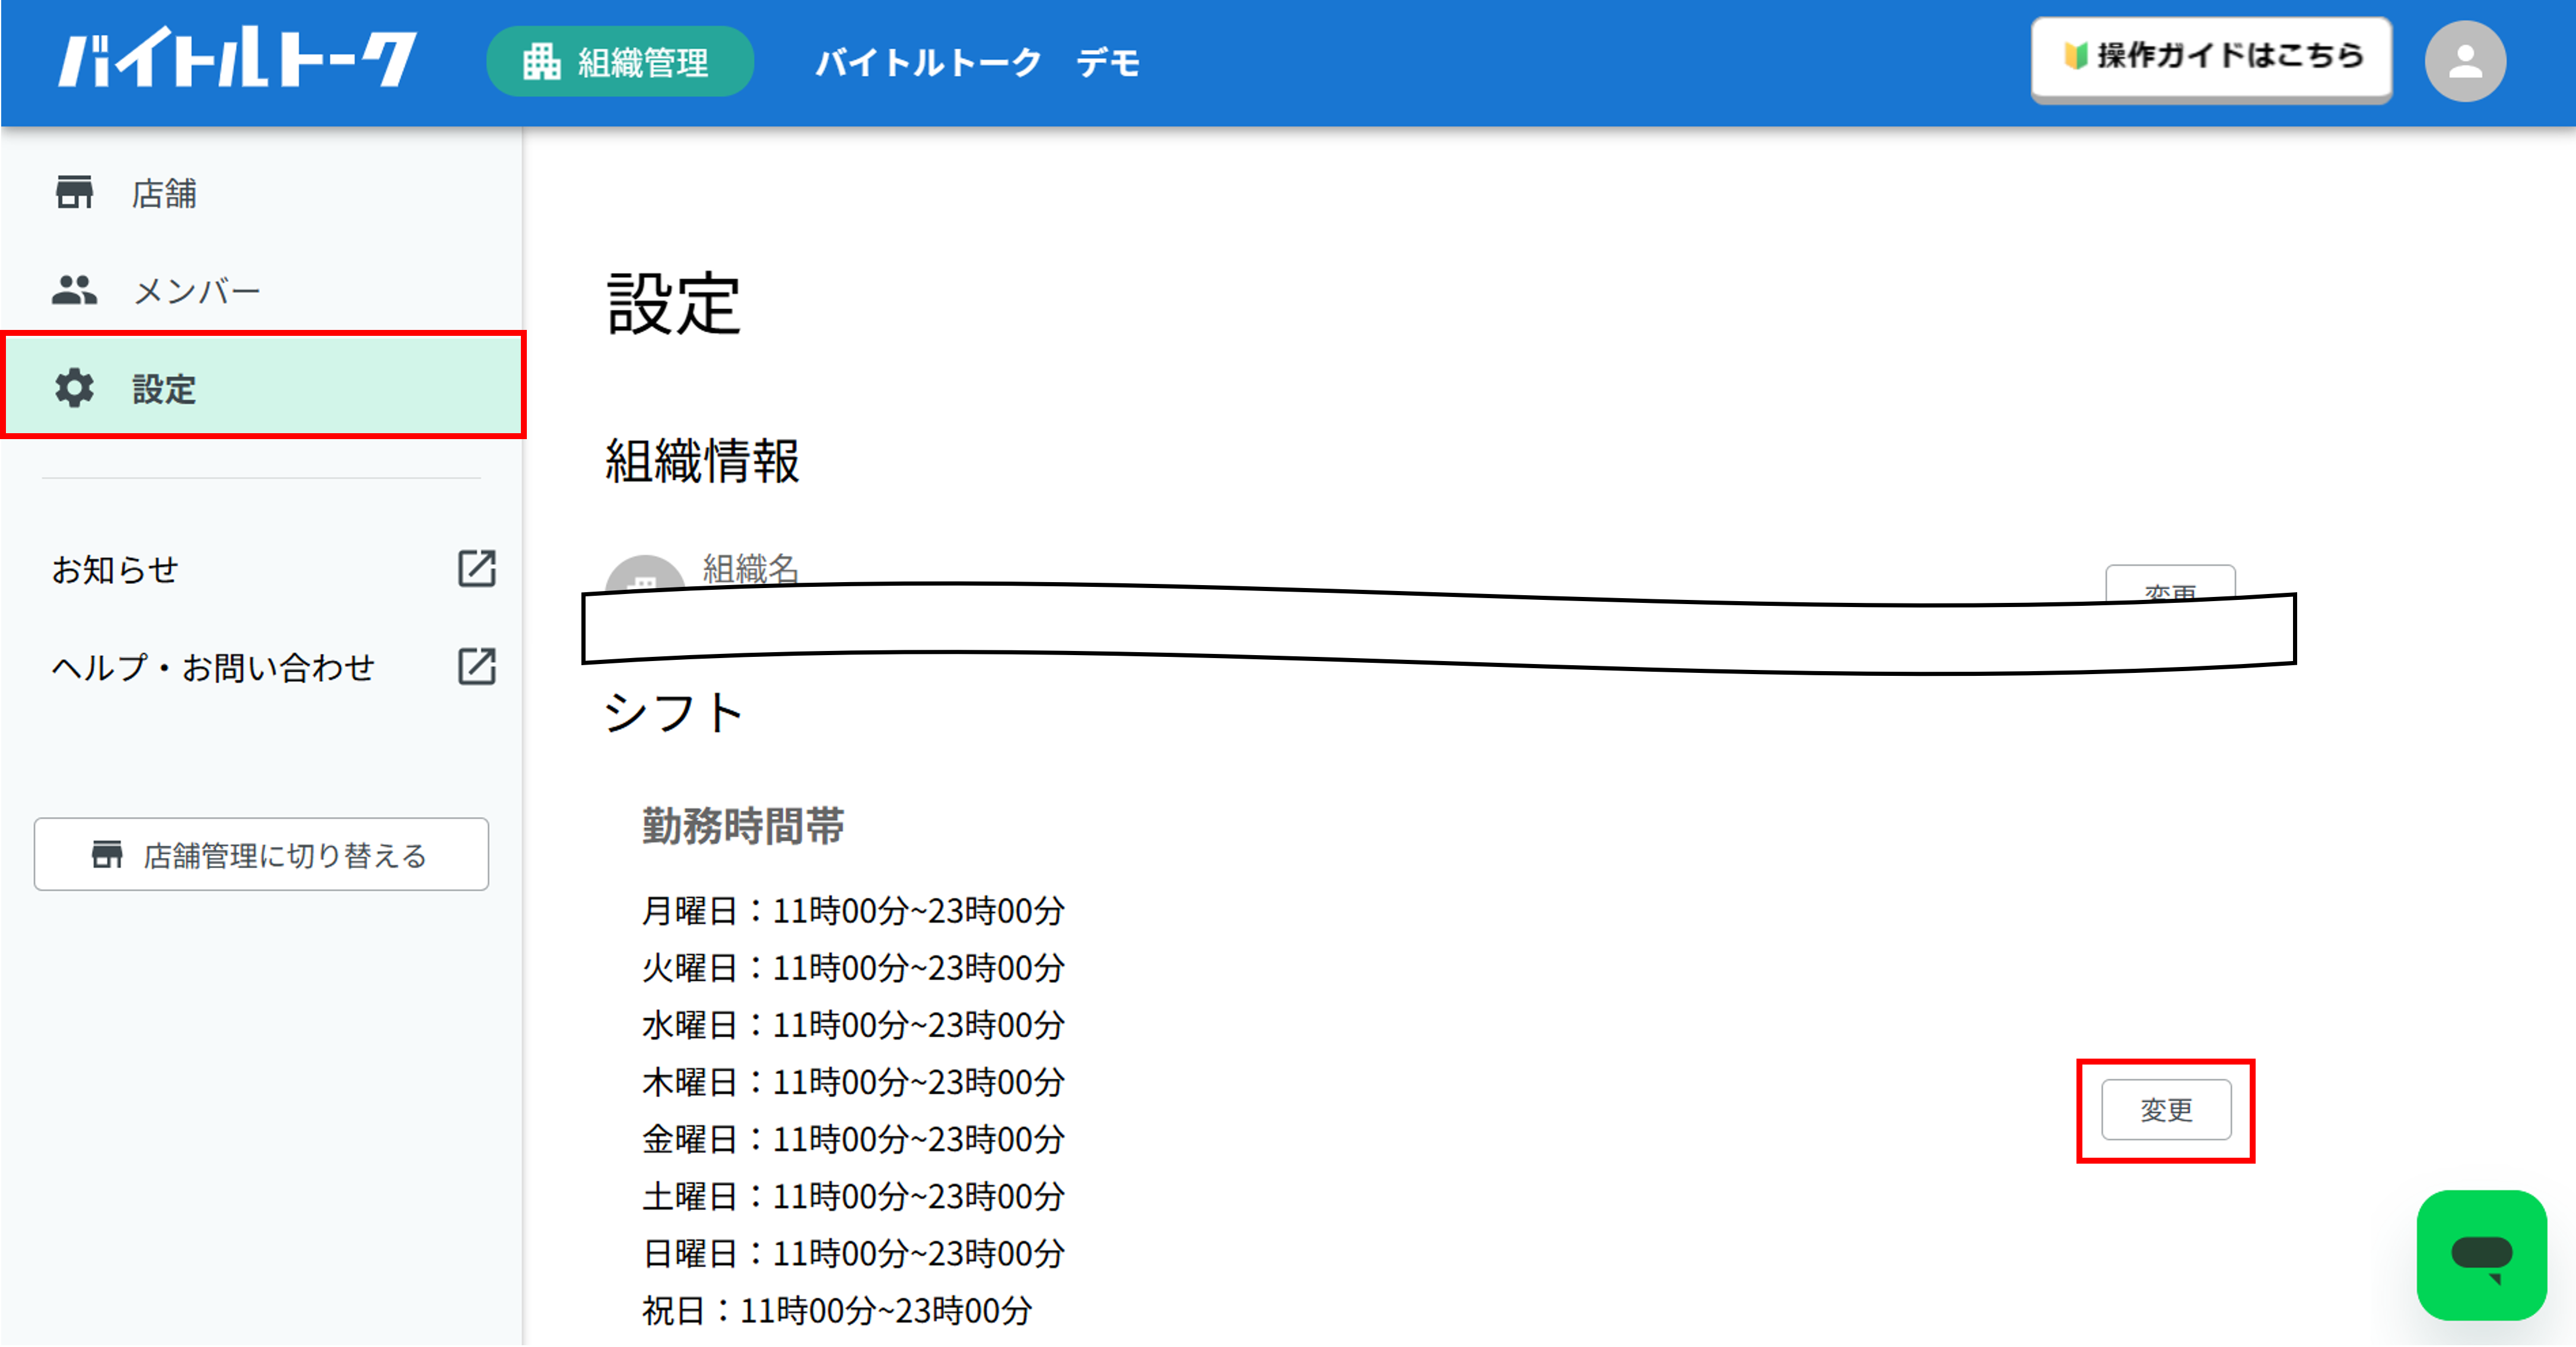Open the user profile avatar menu
Screen dimensions: 2576x1347
click(x=2465, y=61)
